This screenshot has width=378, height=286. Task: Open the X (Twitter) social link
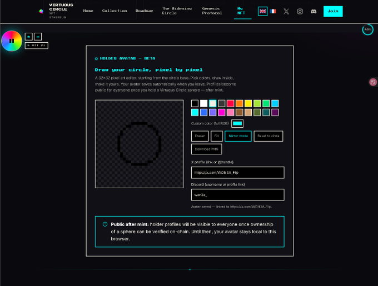click(x=286, y=11)
